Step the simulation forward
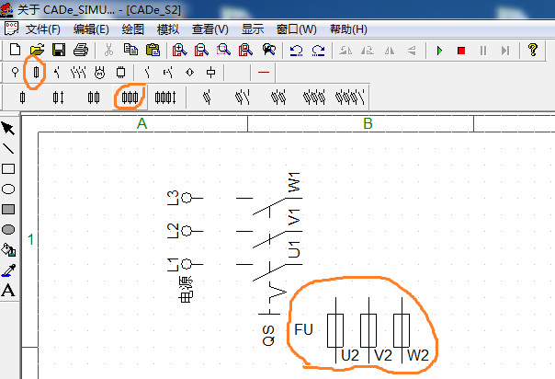Screen dimensions: 555x379 click(505, 51)
